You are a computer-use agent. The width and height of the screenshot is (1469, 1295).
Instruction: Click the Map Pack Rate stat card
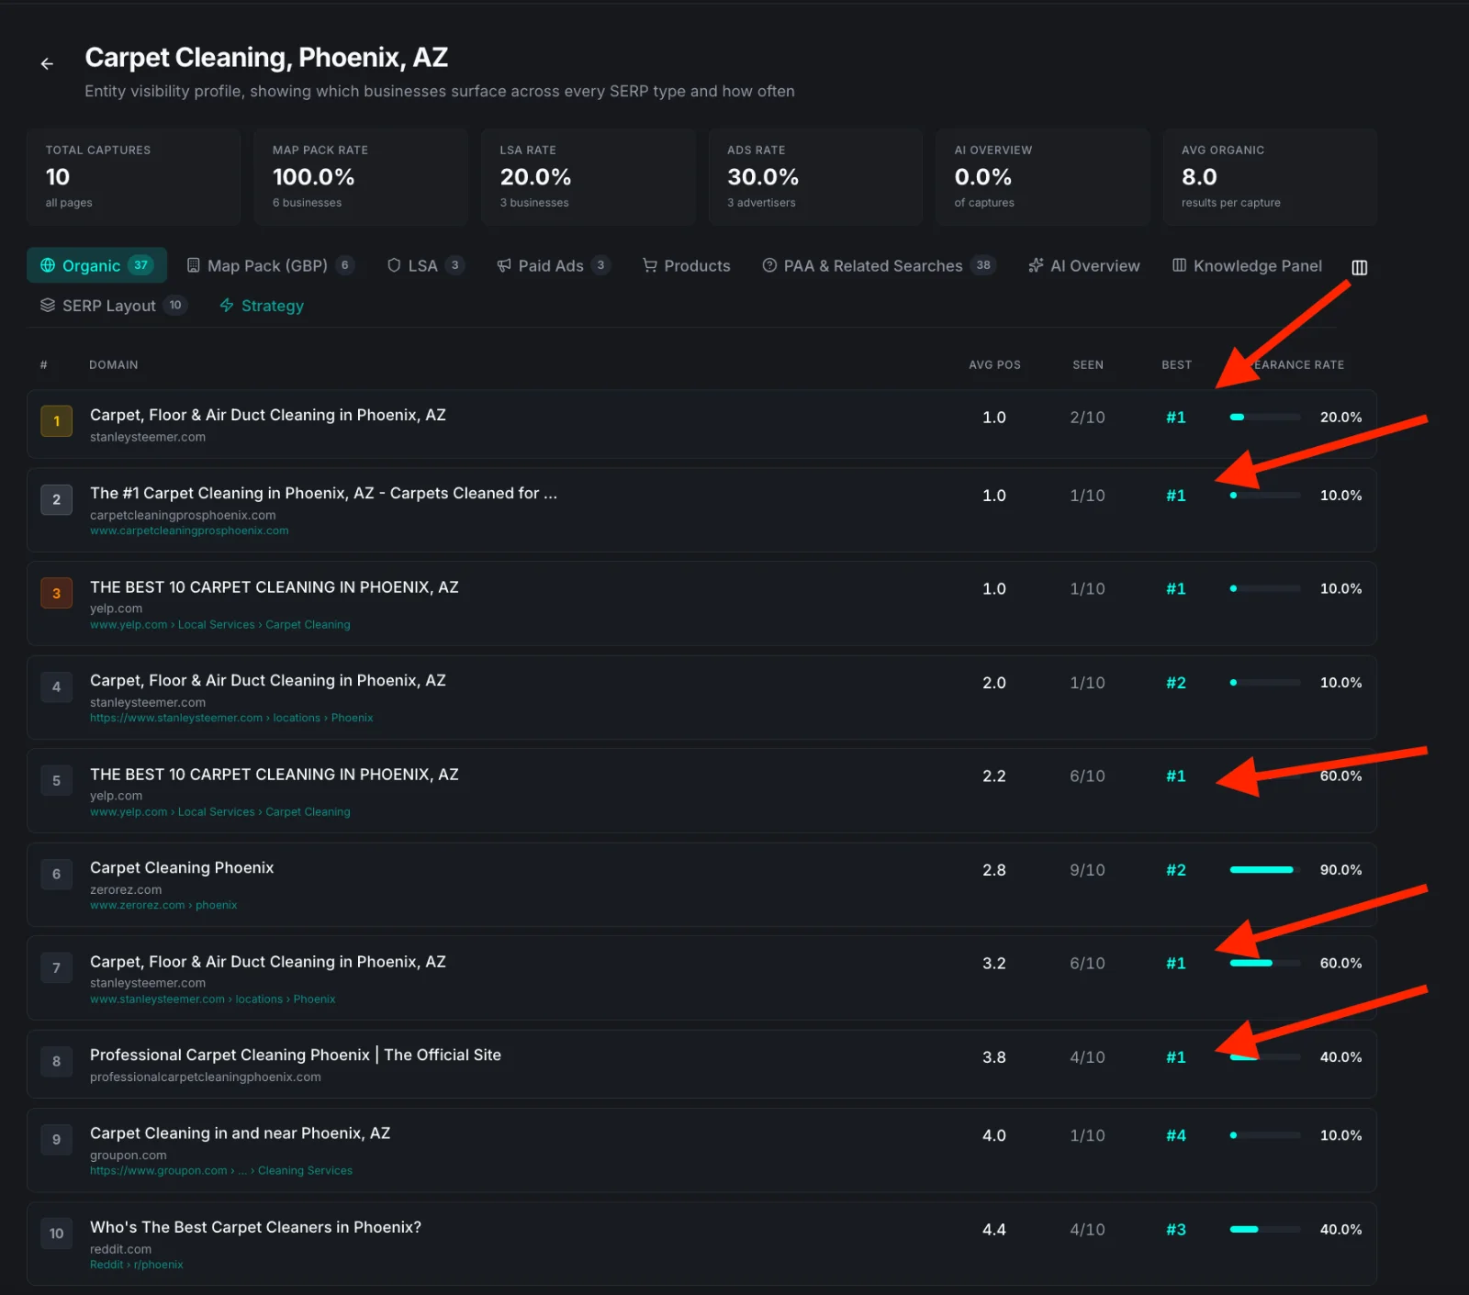361,176
